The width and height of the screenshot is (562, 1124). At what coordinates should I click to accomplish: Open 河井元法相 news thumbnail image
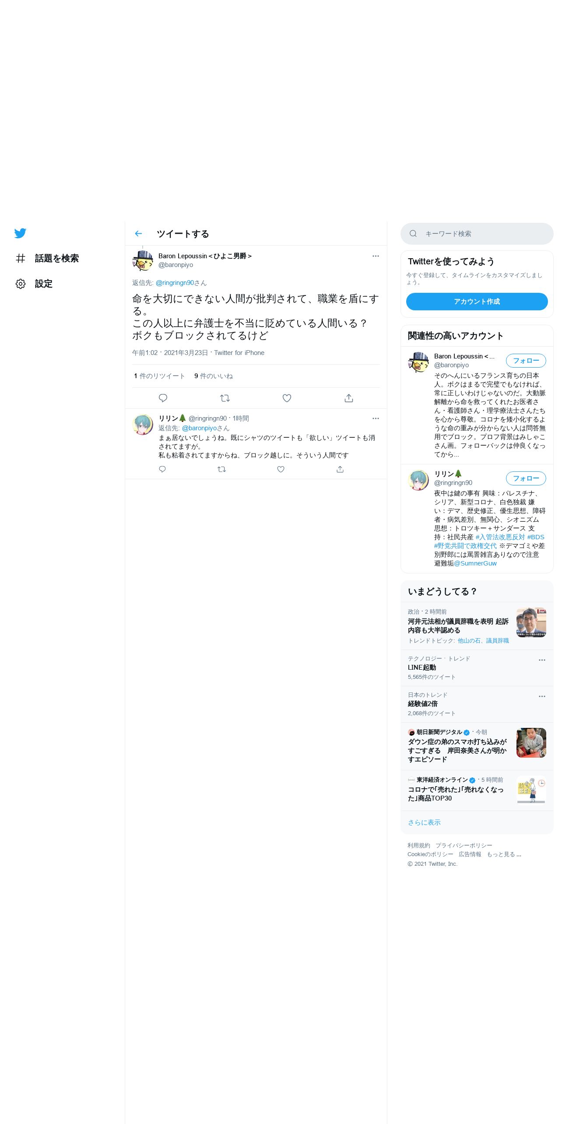531,622
